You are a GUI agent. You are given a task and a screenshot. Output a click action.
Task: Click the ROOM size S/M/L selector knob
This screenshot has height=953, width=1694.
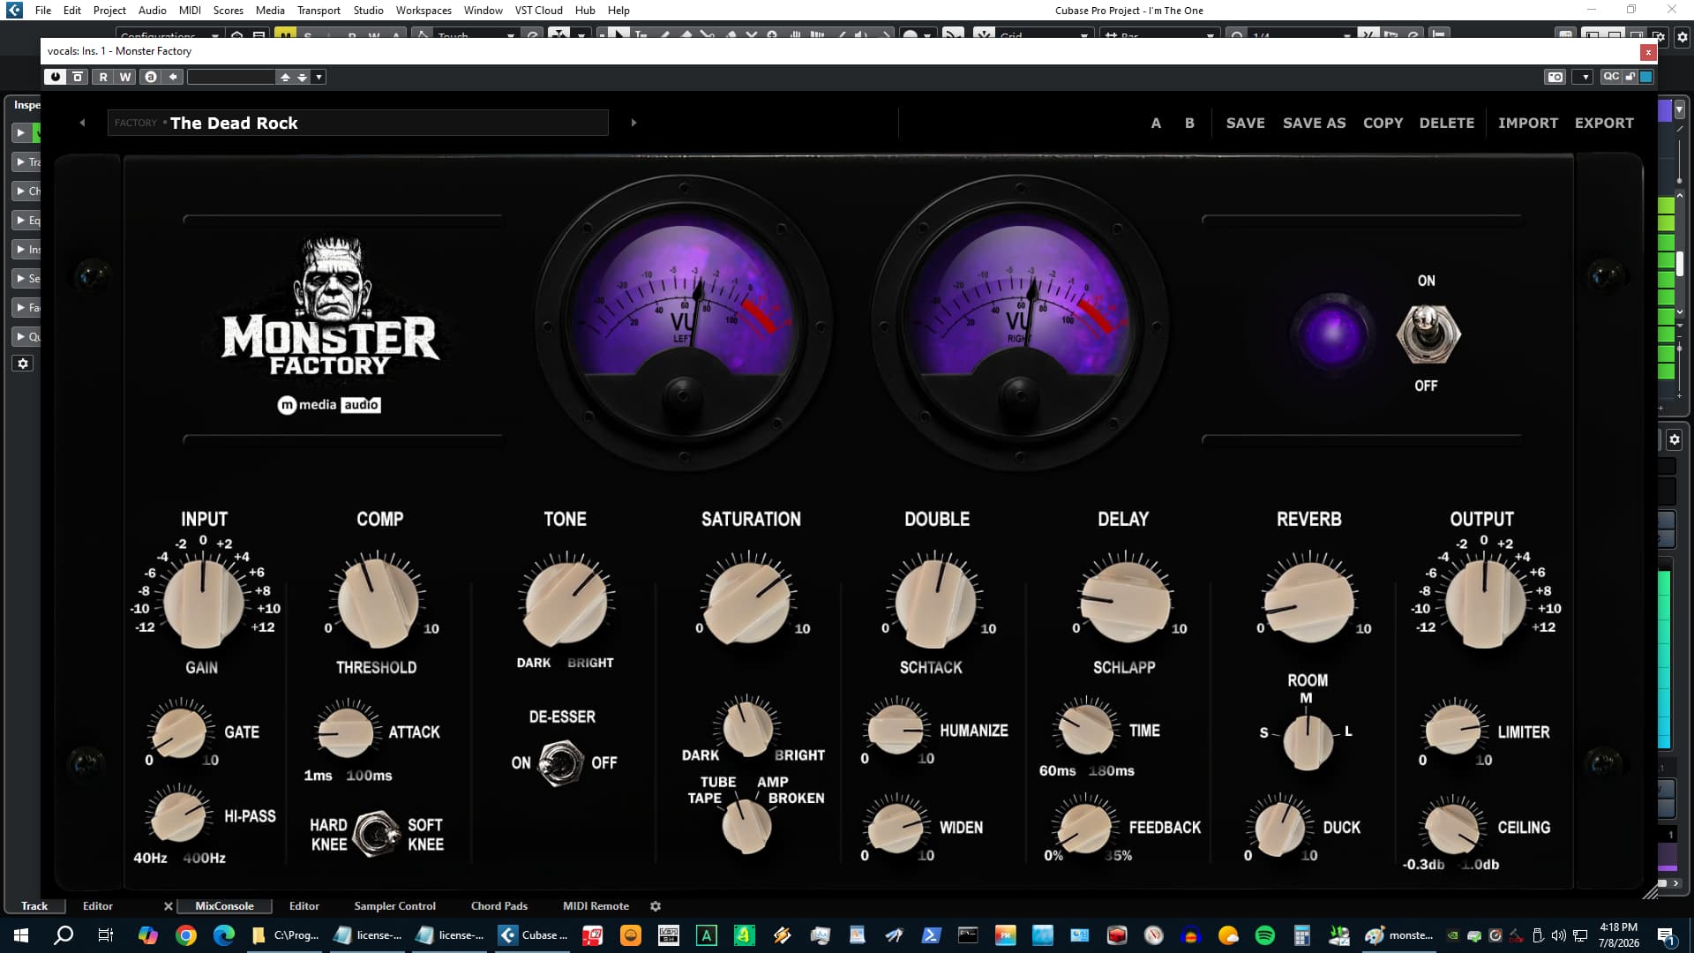coord(1308,742)
